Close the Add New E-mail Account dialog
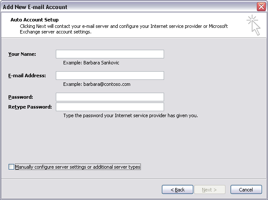Image resolution: width=268 pixels, height=200 pixels. [x=261, y=7]
